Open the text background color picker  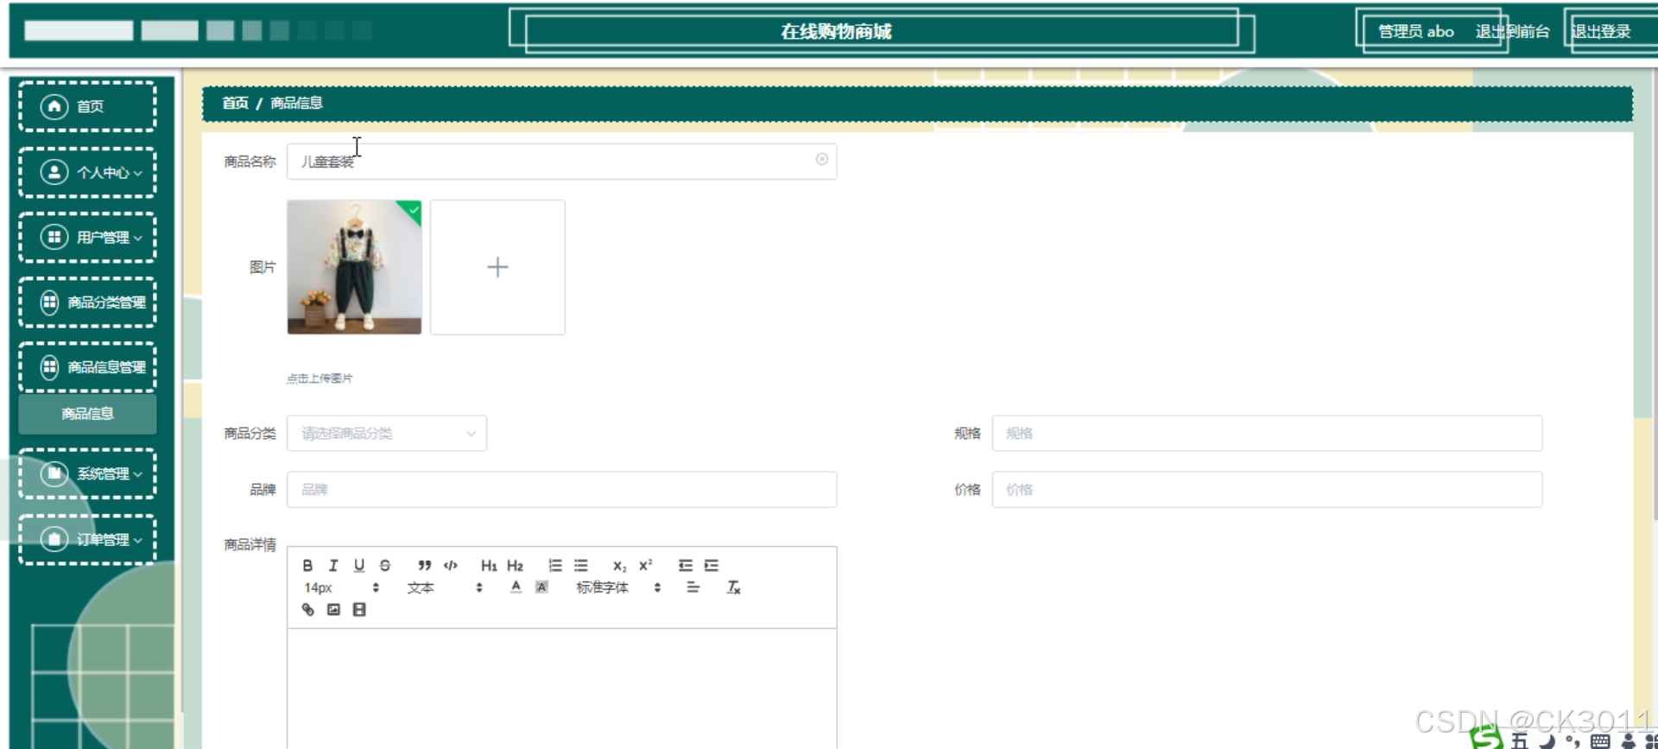541,587
